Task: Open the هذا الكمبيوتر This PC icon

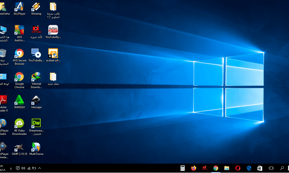Action: 4,33
